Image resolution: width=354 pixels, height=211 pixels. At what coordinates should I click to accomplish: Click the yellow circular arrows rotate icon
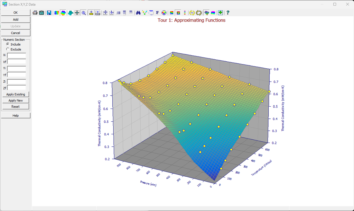[199, 13]
